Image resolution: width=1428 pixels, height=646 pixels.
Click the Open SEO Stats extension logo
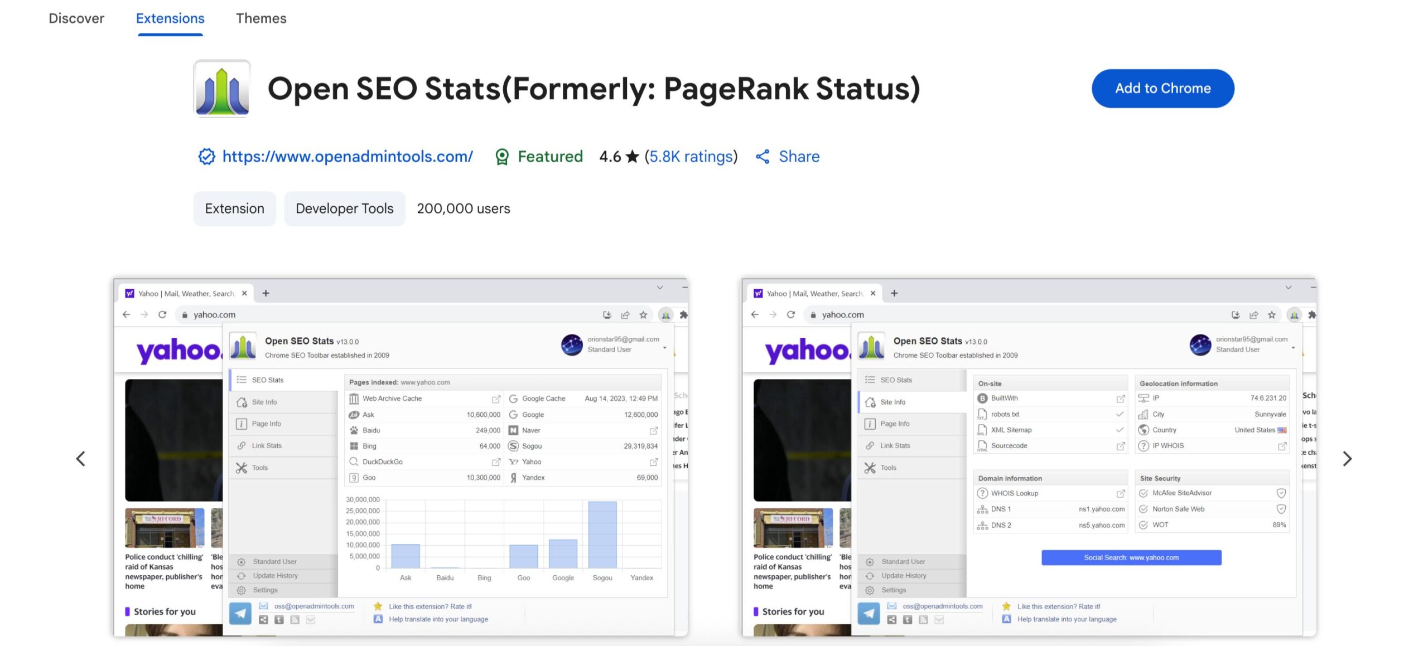pyautogui.click(x=222, y=89)
